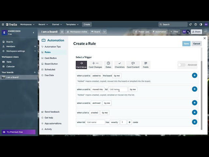Image resolution: width=209 pixels, height=157 pixels.
Task: Add the 'card added to the board' trigger
Action: click(195, 76)
